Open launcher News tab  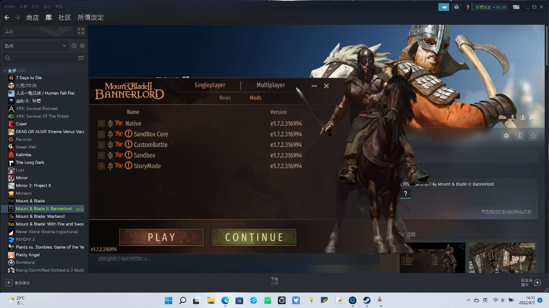click(225, 98)
